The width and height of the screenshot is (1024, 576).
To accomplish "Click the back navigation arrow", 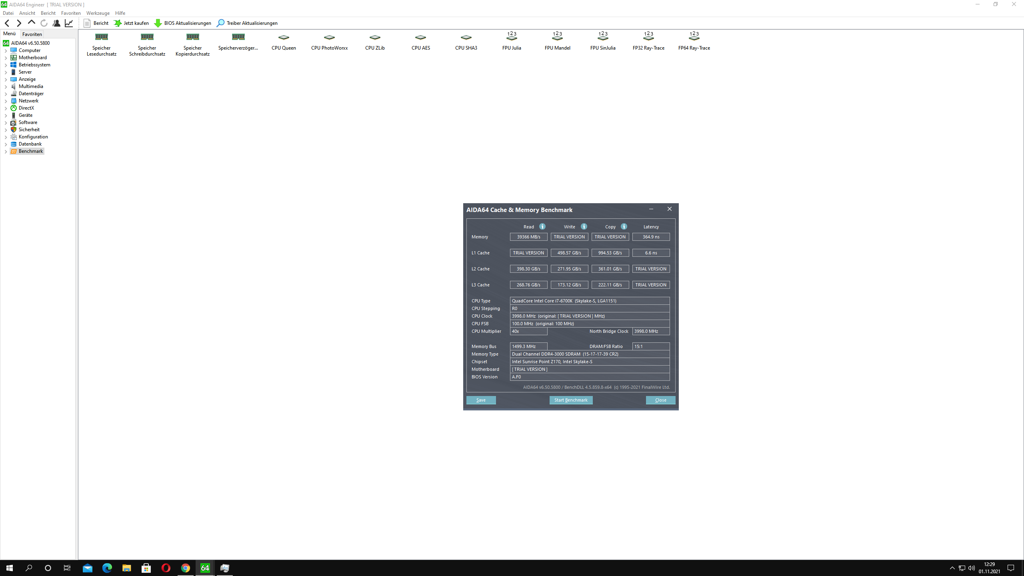I will coord(7,23).
